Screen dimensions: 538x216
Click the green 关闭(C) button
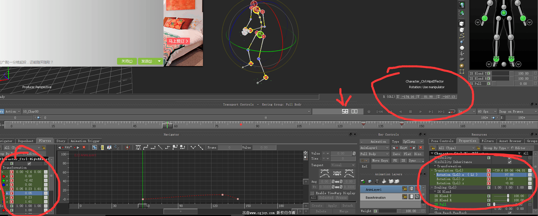coord(127,61)
